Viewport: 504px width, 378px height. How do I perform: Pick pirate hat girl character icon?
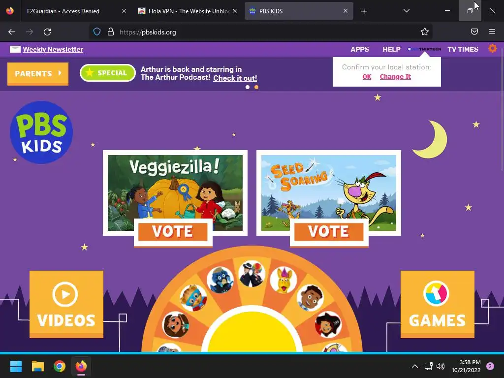coord(328,325)
